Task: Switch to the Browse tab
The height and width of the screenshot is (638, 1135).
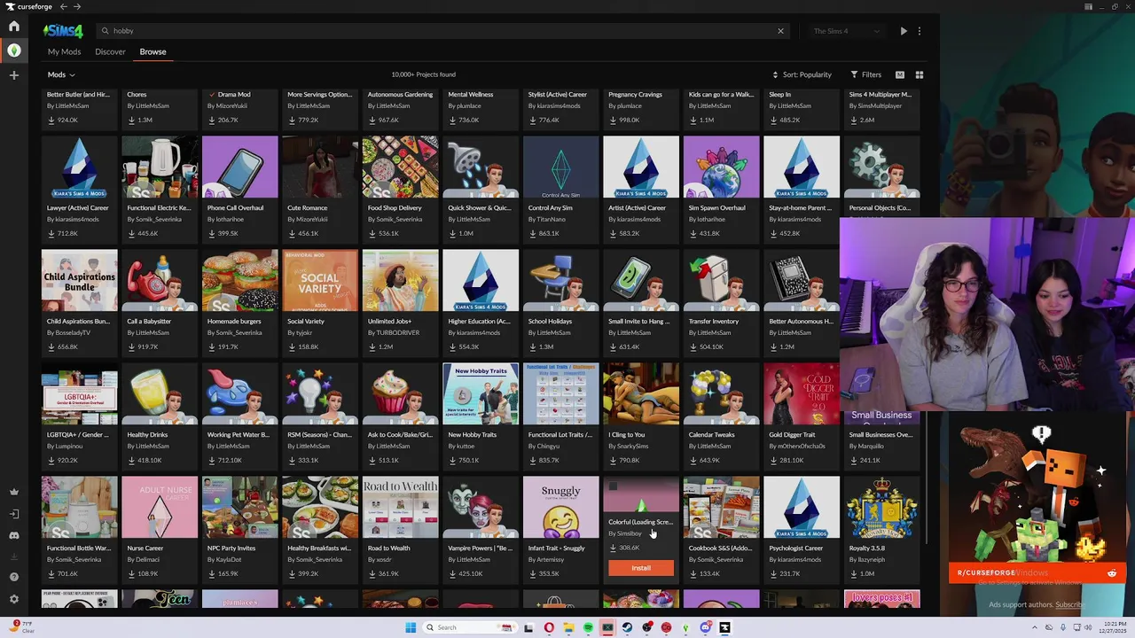Action: [153, 51]
